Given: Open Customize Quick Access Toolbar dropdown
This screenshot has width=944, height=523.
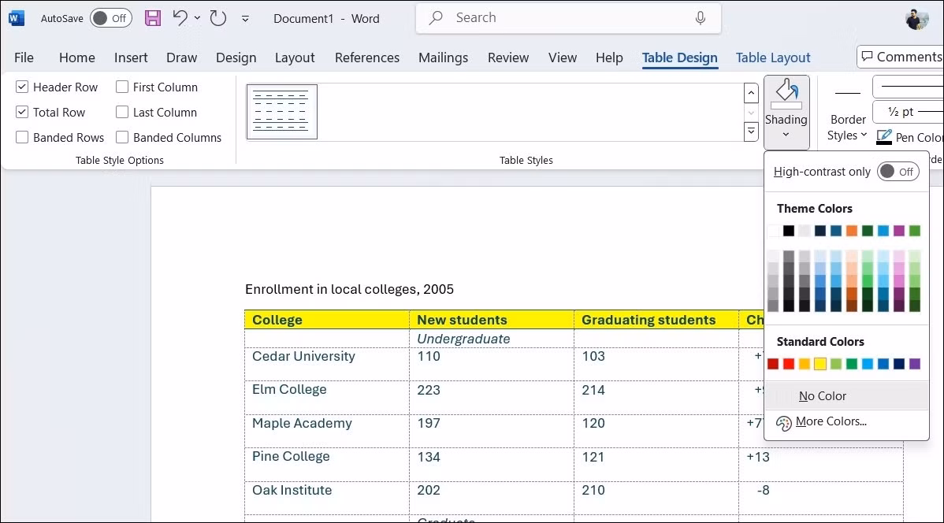Looking at the screenshot, I should pos(245,18).
